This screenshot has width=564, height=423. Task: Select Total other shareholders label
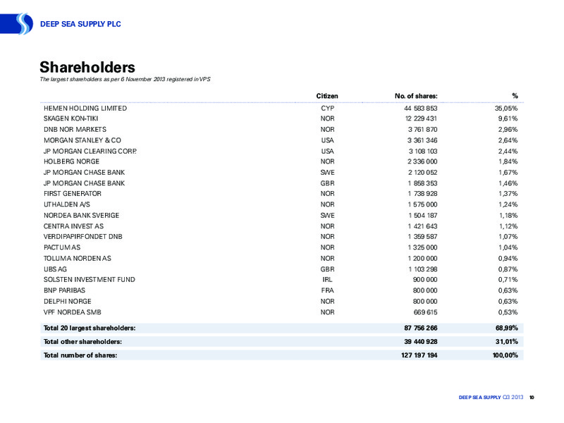point(82,342)
